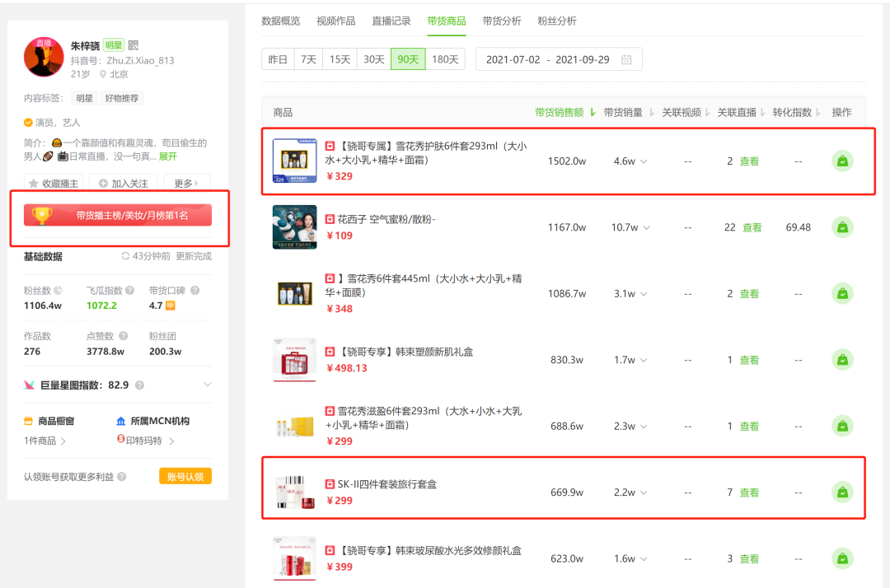This screenshot has height=588, width=890.
Task: Sort by 带货销售额 column
Action: pos(565,112)
